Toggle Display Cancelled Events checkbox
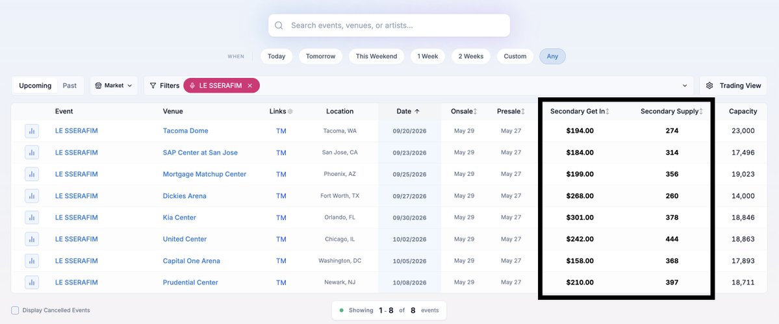Image resolution: width=779 pixels, height=324 pixels. coord(15,310)
